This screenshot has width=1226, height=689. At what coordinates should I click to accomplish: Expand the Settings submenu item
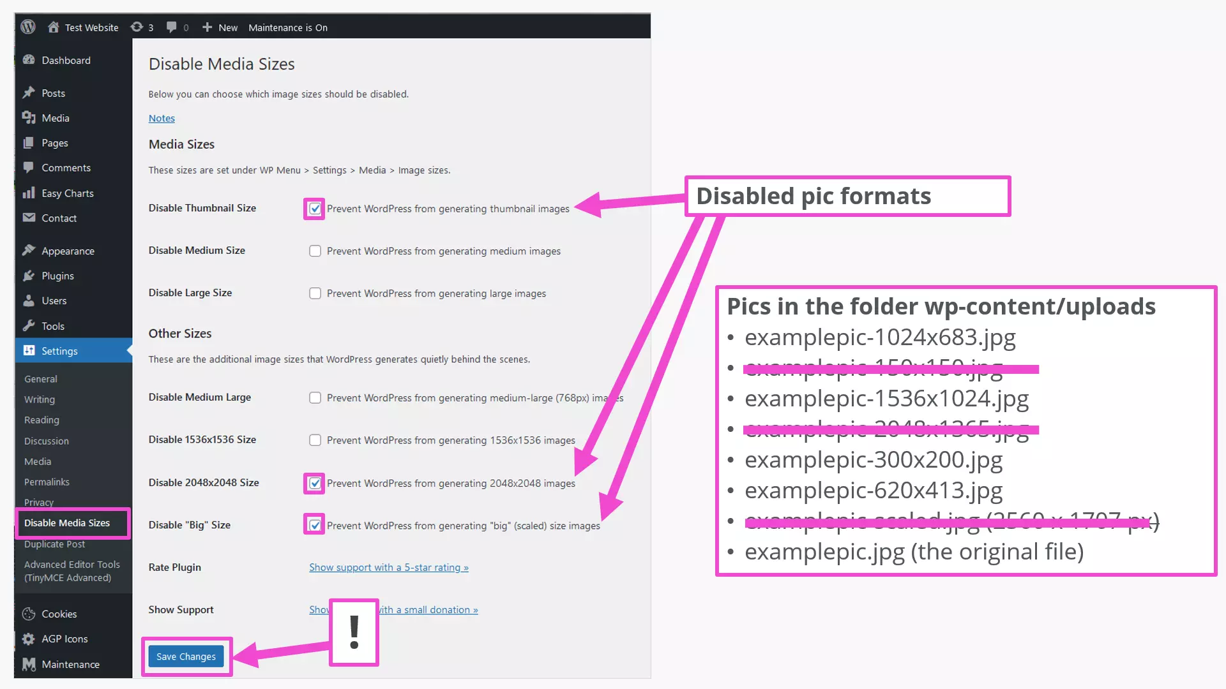(59, 351)
